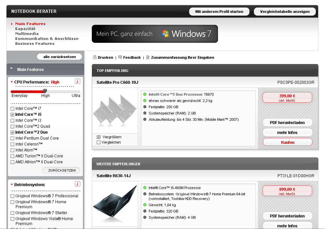Click the printer icon next to Drucken
Image resolution: width=325 pixels, height=229 pixels.
pyautogui.click(x=94, y=57)
